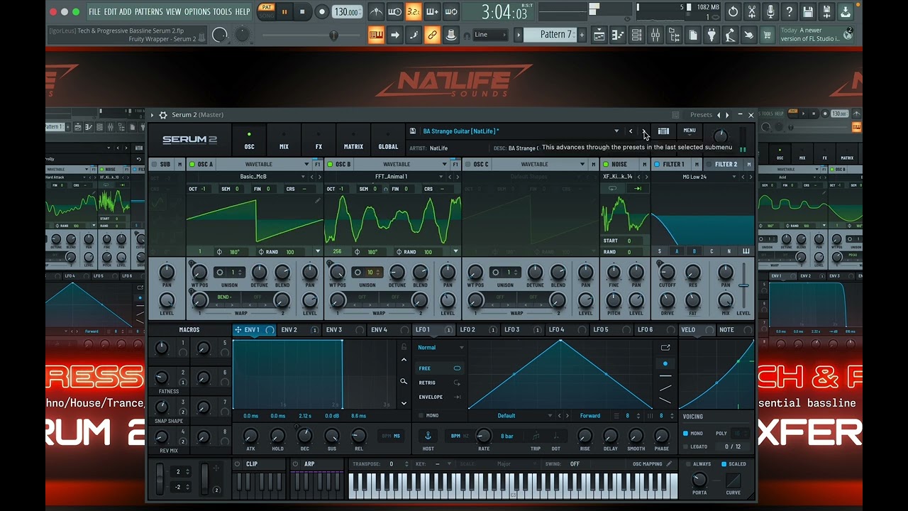Click the FILTER 1 LEVEL slider

(743, 285)
